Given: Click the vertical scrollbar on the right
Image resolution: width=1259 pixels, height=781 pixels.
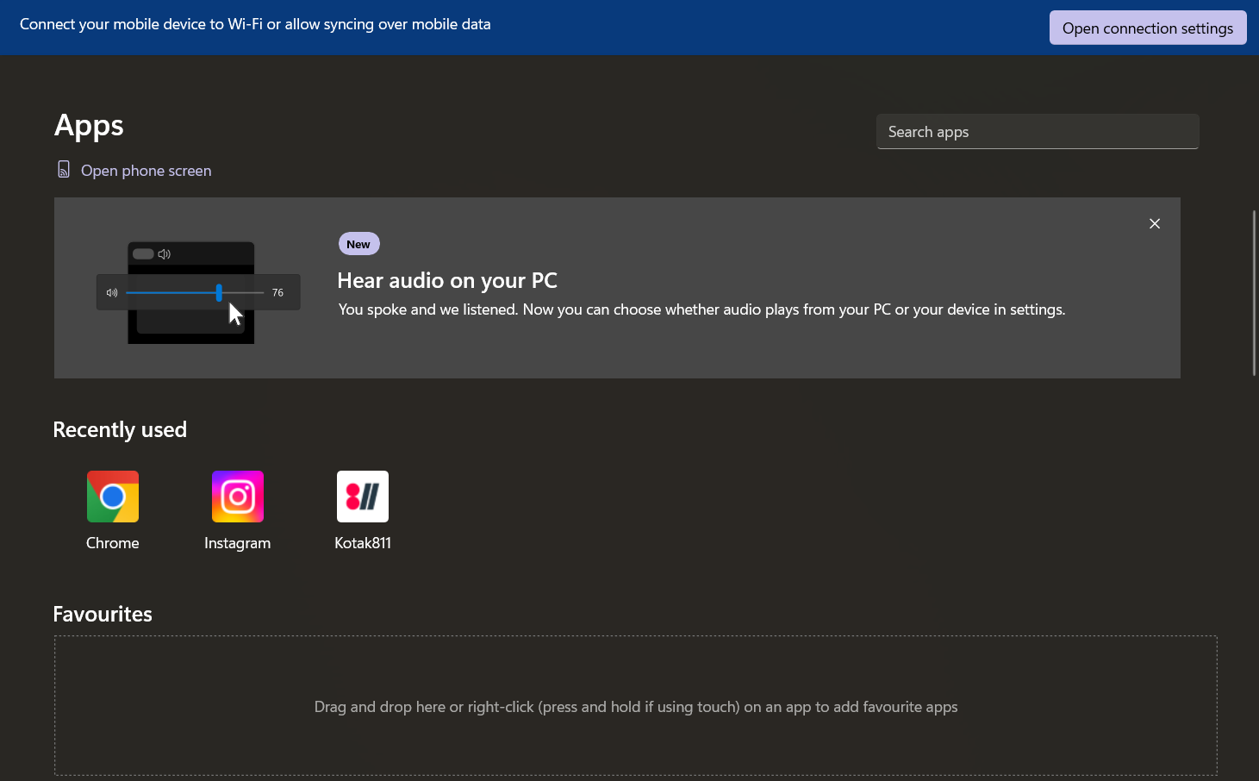Looking at the screenshot, I should click(x=1254, y=293).
